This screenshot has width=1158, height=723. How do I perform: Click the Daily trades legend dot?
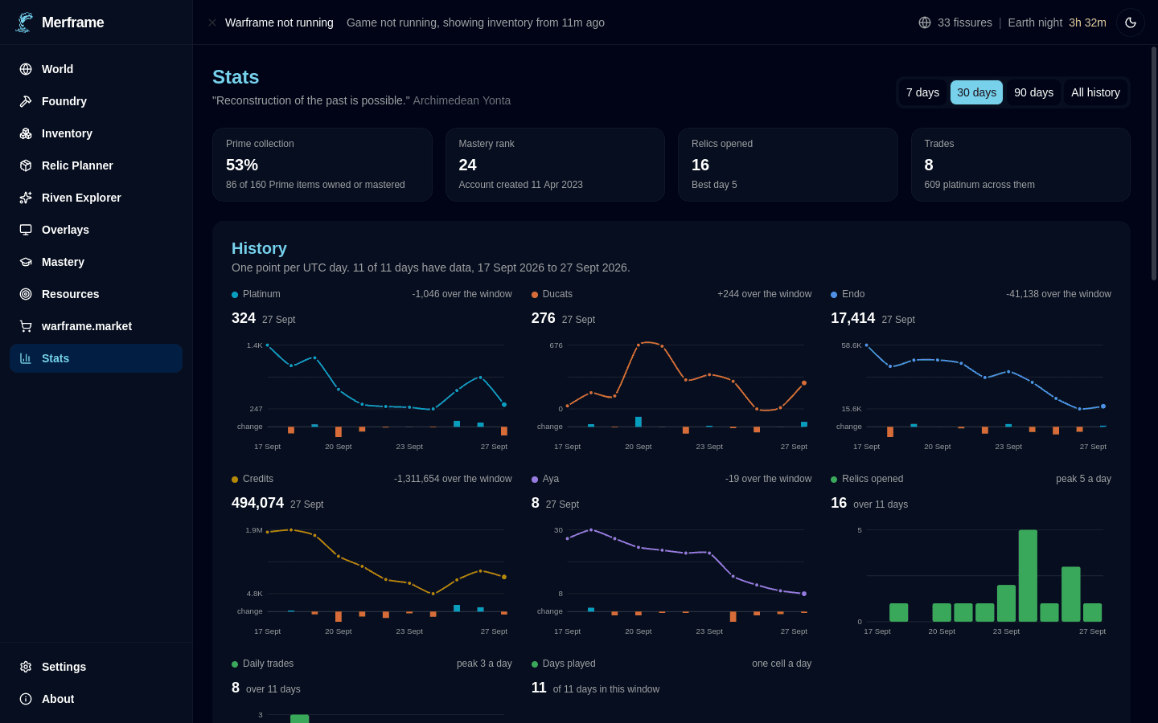pyautogui.click(x=235, y=664)
